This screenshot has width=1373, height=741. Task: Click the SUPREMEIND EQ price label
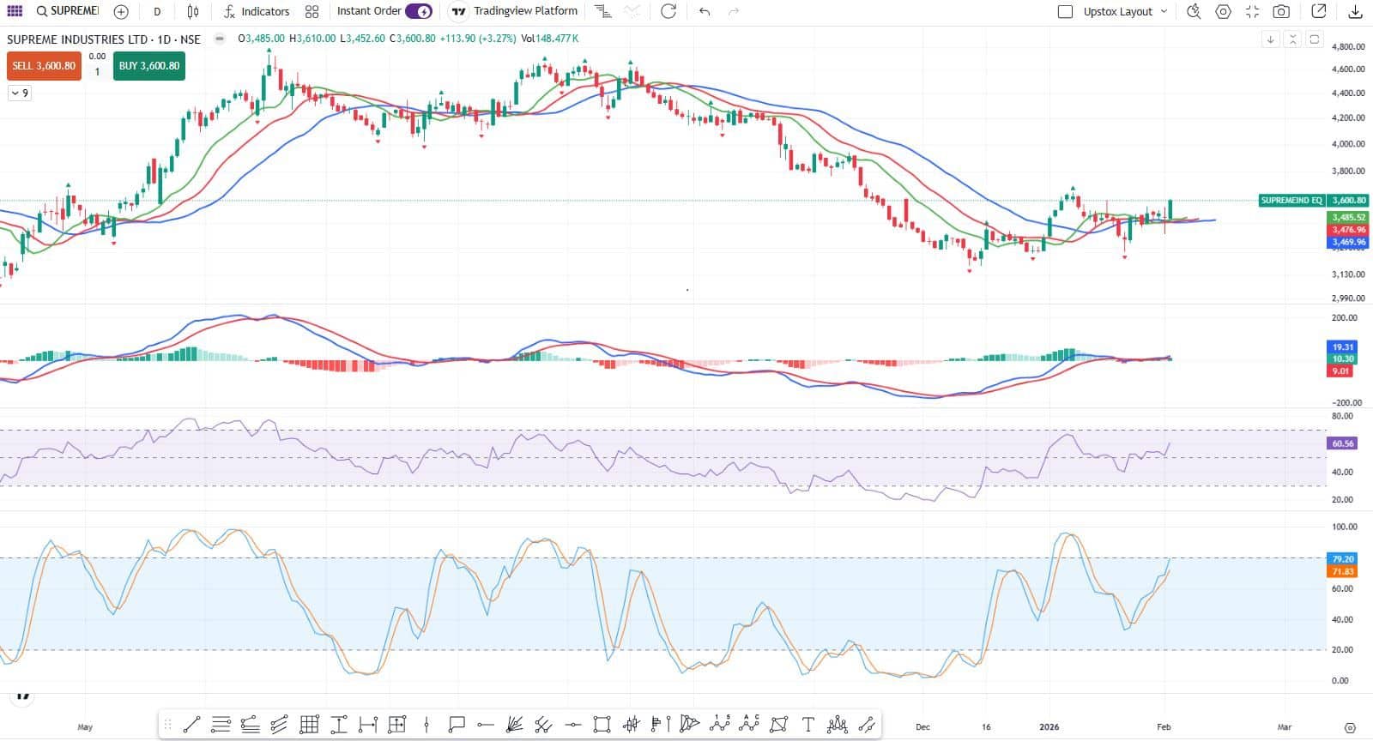pos(1291,201)
